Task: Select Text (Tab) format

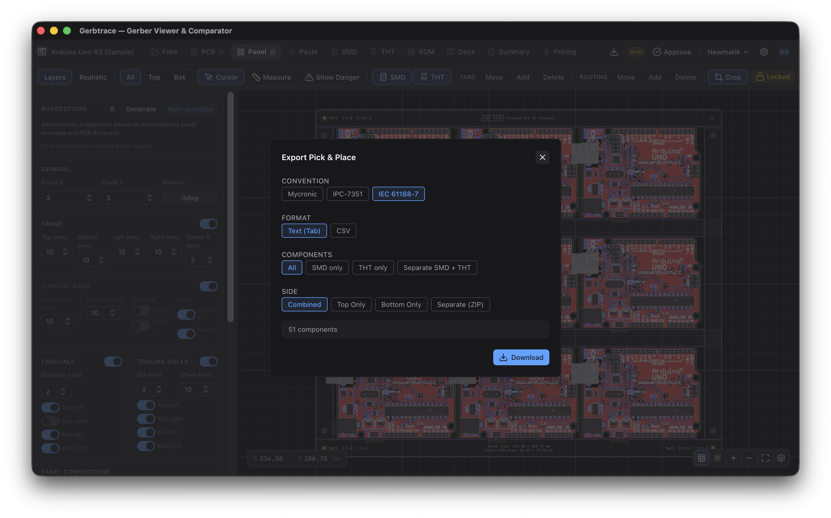Action: [304, 231]
